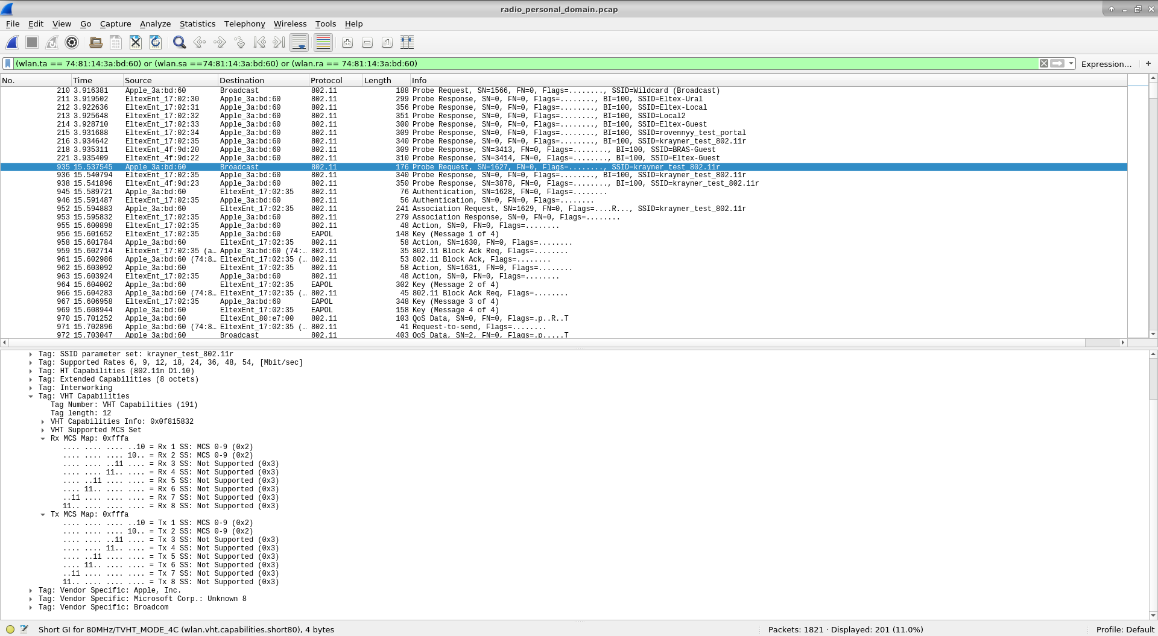Image resolution: width=1158 pixels, height=636 pixels.
Task: Select packet 952 Association Request row
Action: click(x=563, y=209)
